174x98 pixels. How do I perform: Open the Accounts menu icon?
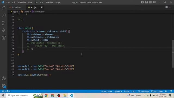[x=4, y=78]
